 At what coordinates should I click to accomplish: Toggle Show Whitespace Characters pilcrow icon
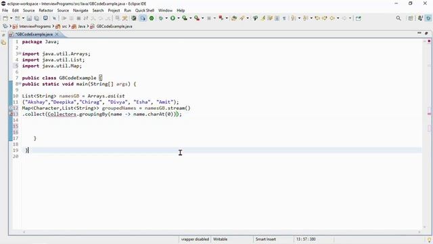pyautogui.click(x=284, y=18)
